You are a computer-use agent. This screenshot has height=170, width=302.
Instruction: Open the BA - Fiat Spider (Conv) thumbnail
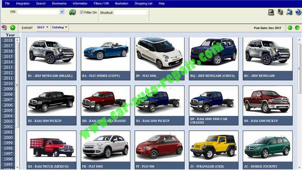click(x=105, y=59)
